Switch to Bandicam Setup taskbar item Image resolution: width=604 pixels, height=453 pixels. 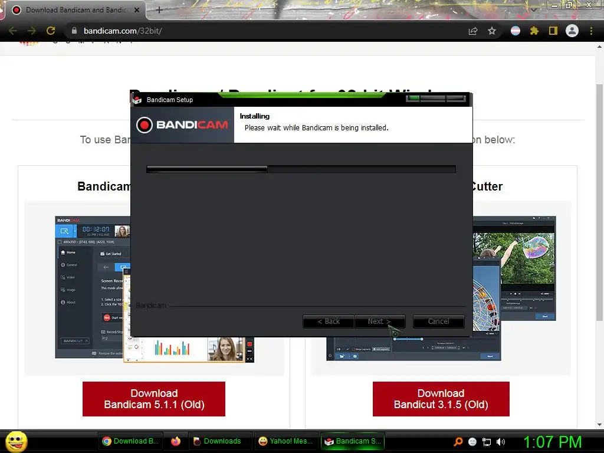[x=353, y=441]
